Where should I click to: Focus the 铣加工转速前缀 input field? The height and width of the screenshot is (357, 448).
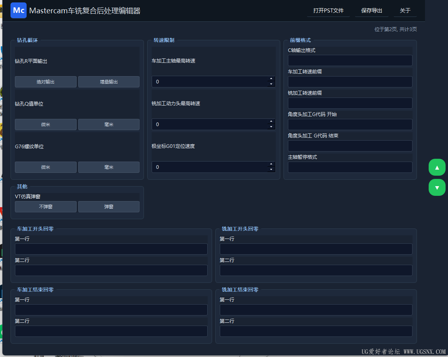(350, 103)
